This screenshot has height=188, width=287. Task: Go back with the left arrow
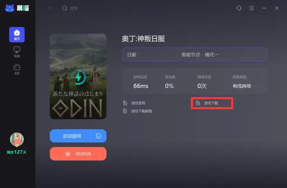[49, 8]
